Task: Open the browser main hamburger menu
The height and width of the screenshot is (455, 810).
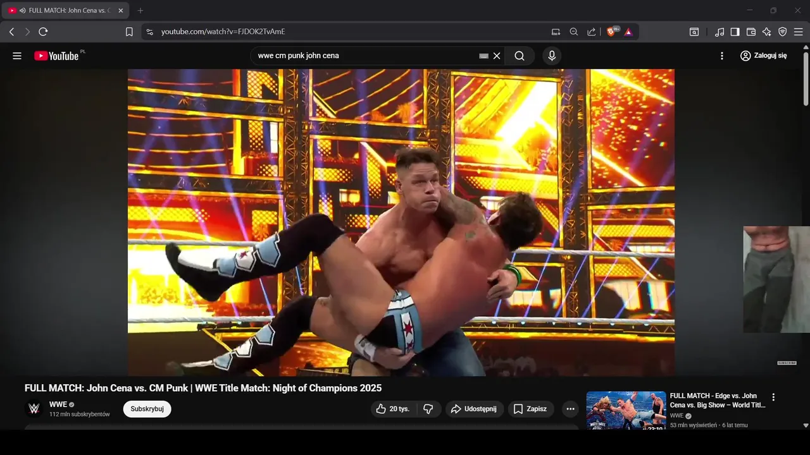Action: tap(799, 32)
